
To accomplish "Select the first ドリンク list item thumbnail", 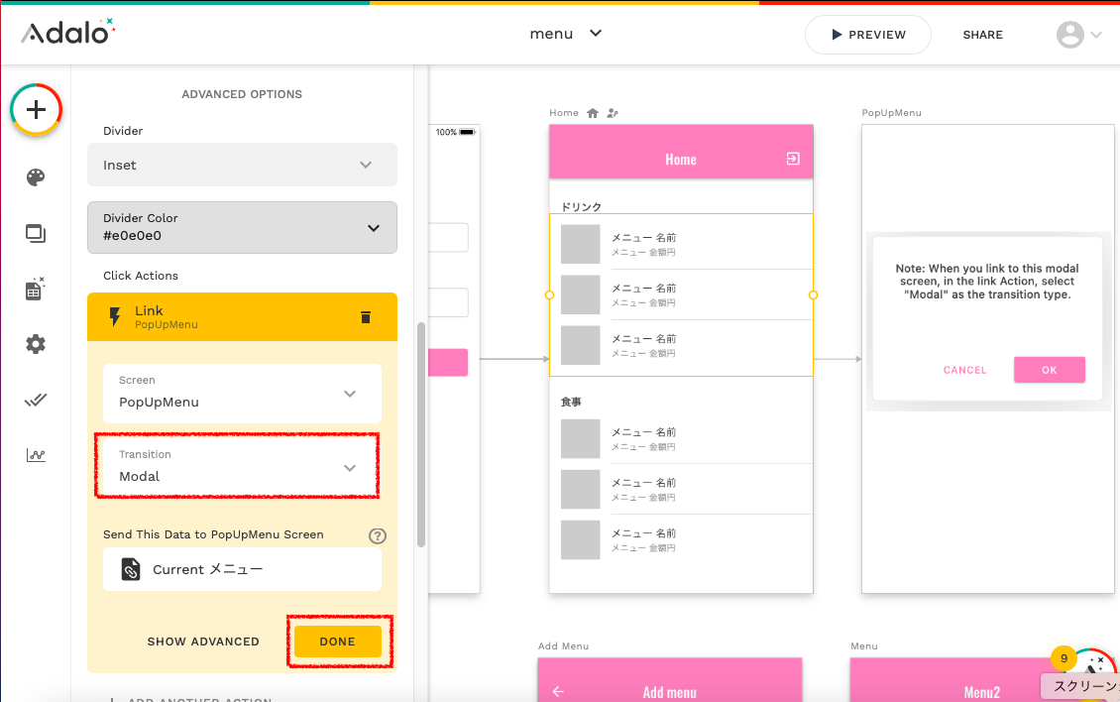I will [x=580, y=245].
